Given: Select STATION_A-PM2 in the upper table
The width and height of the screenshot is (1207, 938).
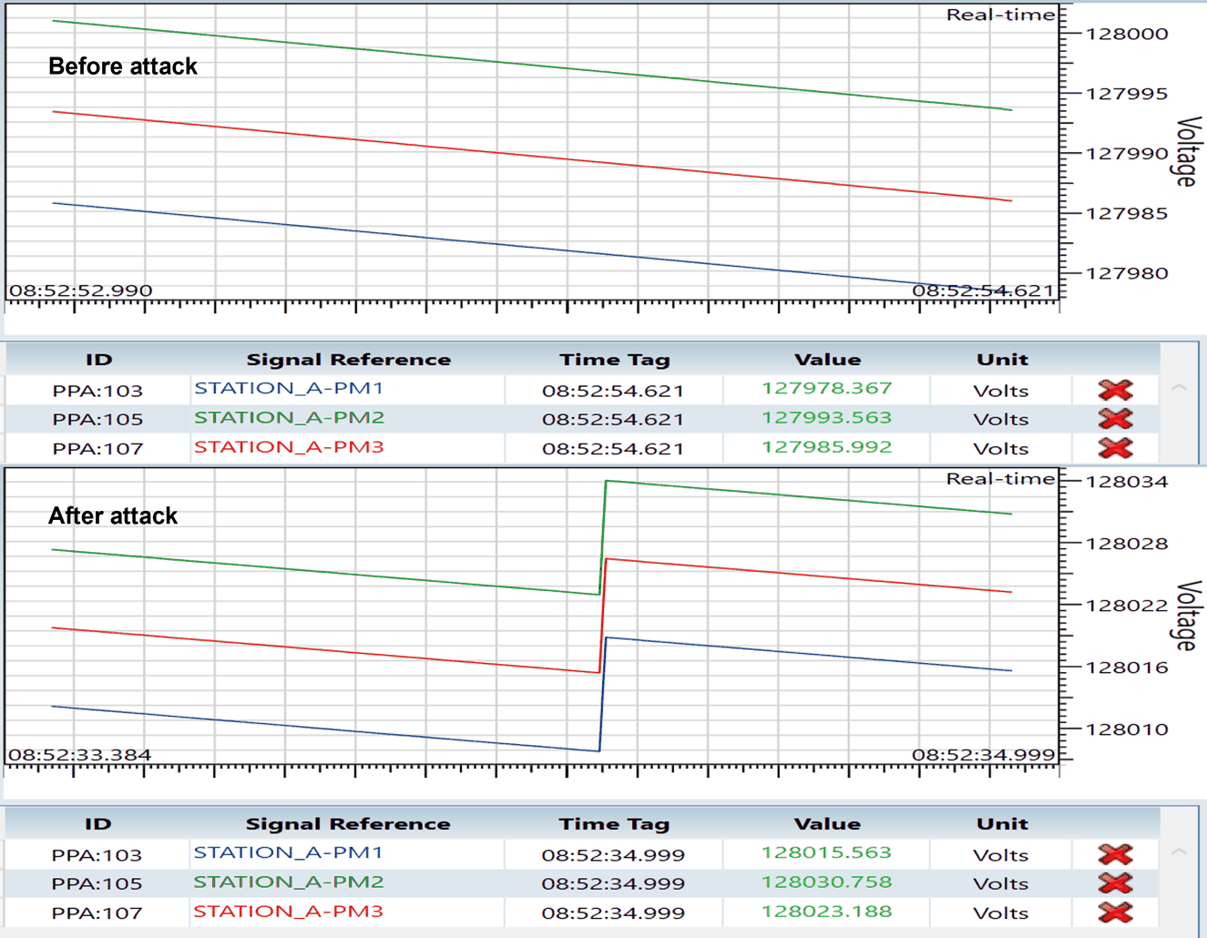Looking at the screenshot, I should point(289,418).
